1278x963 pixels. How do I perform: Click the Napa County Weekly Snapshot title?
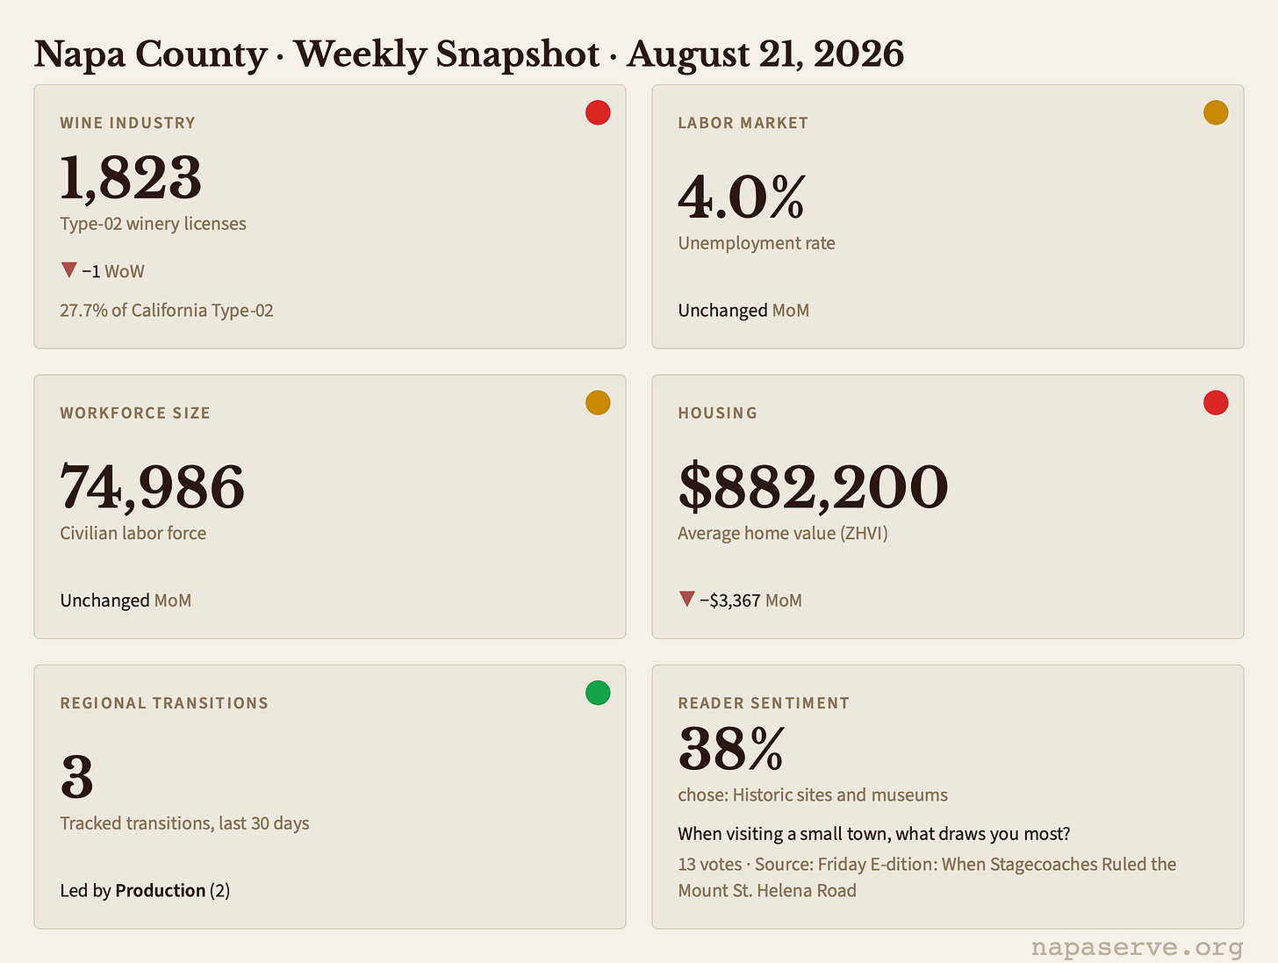coord(469,54)
